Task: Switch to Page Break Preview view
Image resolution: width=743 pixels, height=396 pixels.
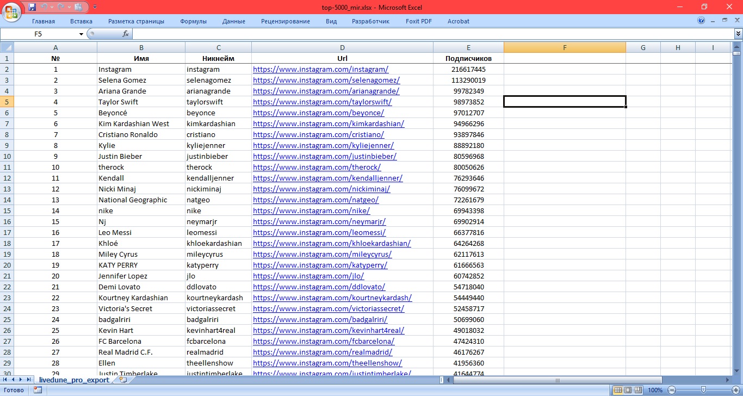Action: point(639,390)
